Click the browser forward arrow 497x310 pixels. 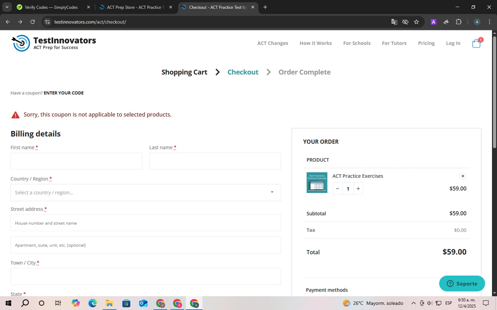click(x=20, y=22)
